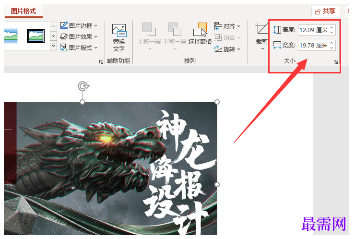The width and height of the screenshot is (355, 239).
Task: Open the 图片版式 dropdown arrow
Action: 96,48
